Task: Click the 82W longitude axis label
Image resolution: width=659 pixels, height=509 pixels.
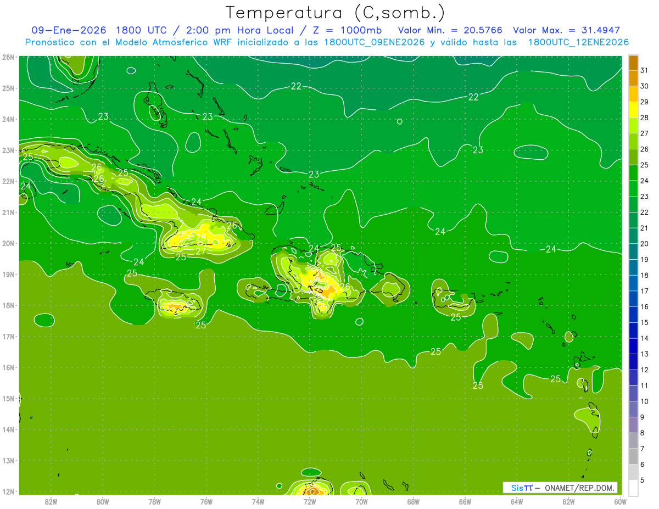Action: click(x=51, y=501)
